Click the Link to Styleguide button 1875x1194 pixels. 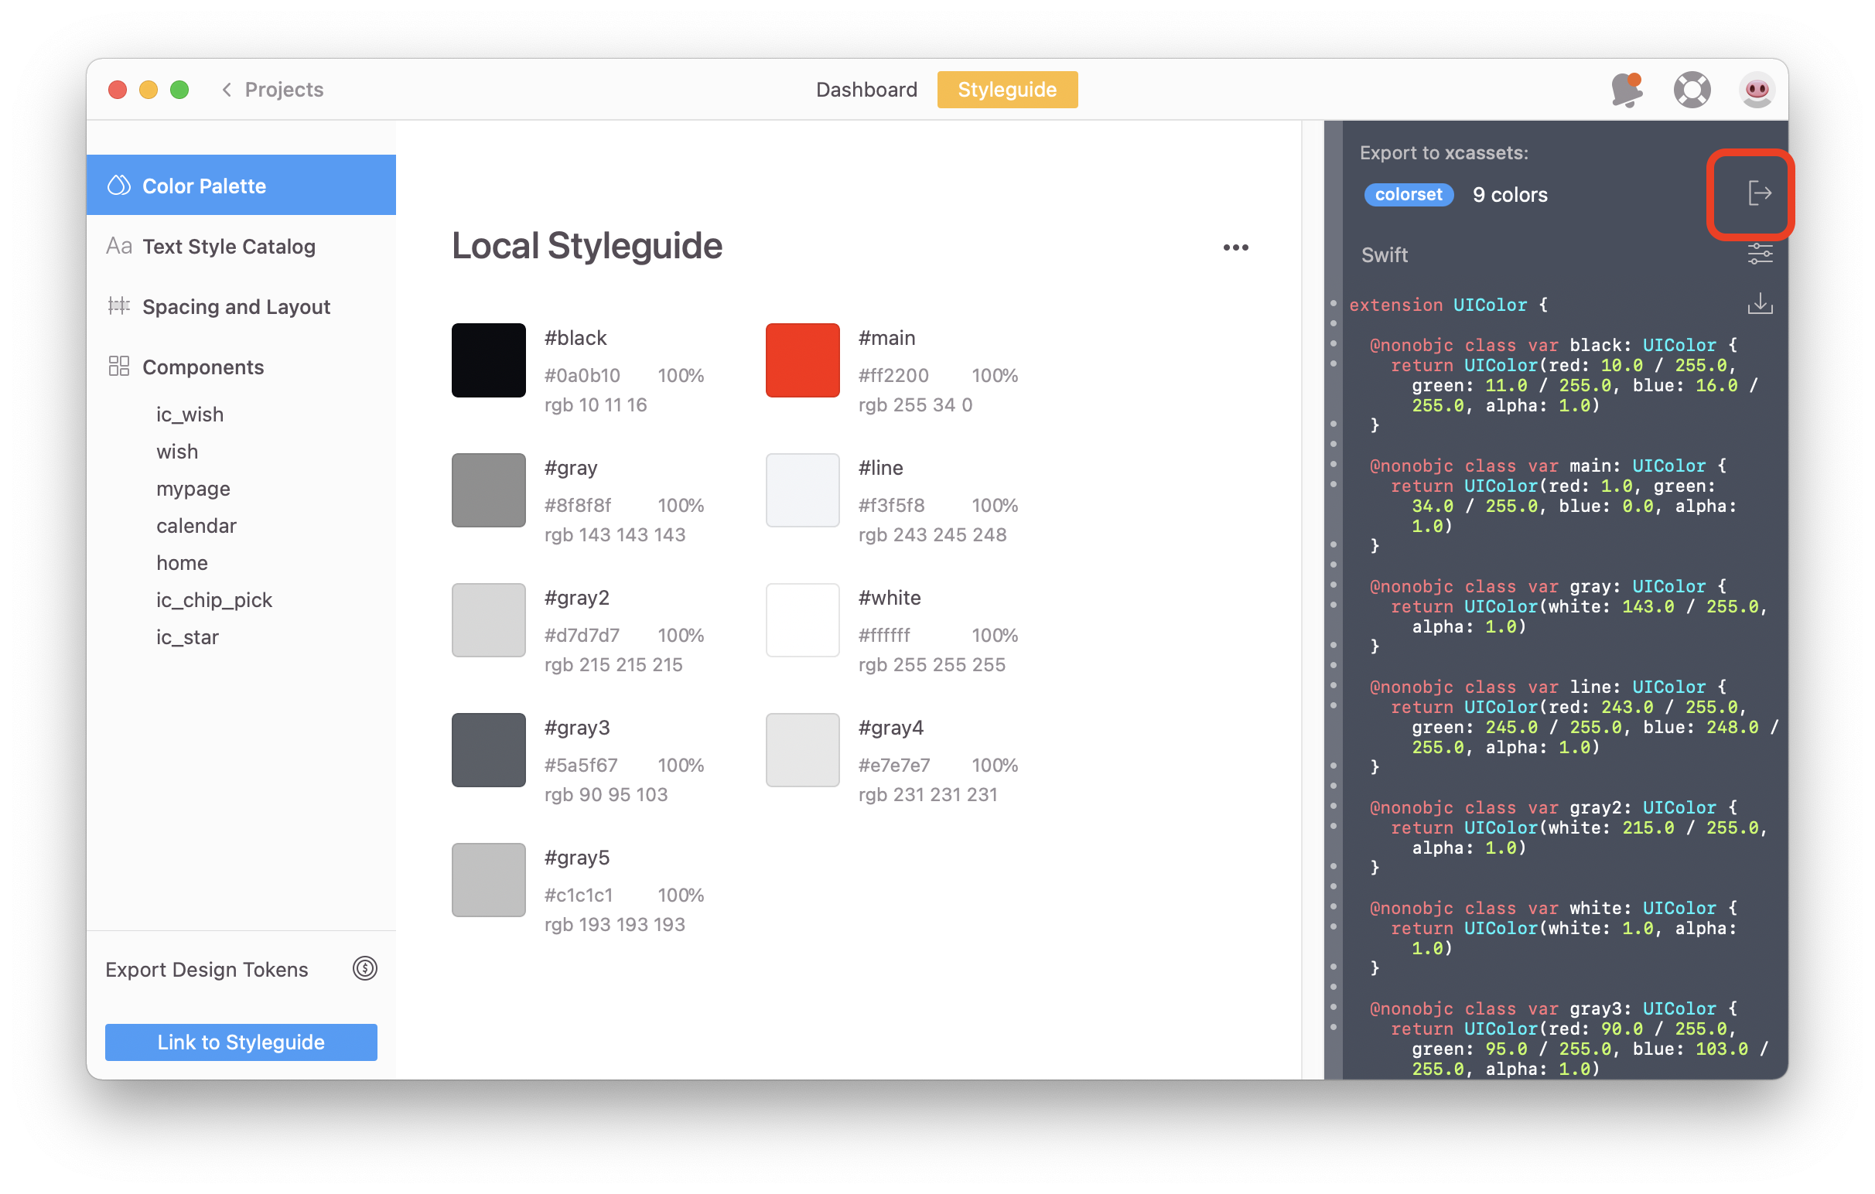tap(241, 1042)
